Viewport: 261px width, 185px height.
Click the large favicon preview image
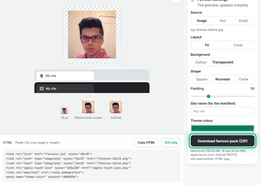tap(92, 34)
